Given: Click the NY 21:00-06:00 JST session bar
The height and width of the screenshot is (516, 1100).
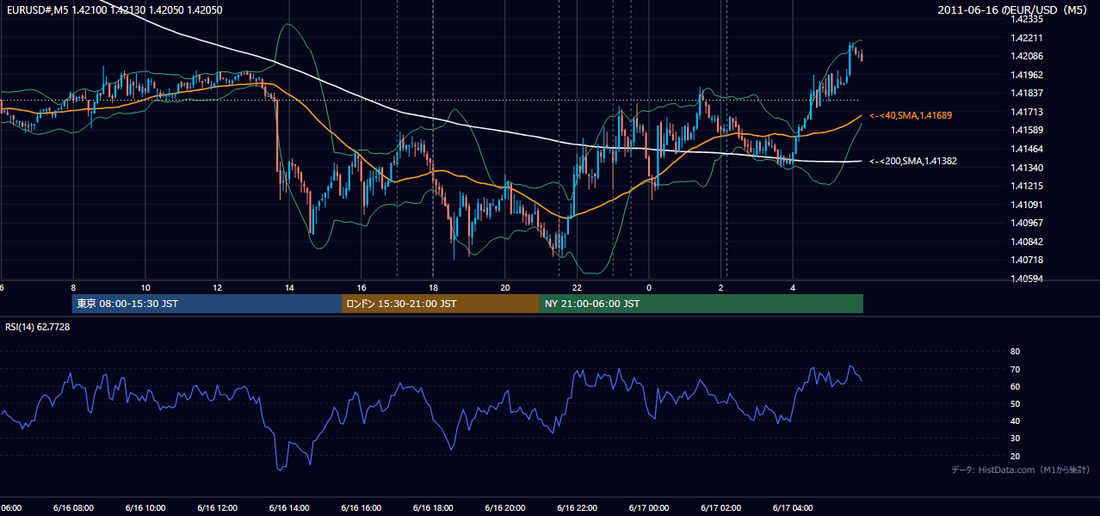Looking at the screenshot, I should pyautogui.click(x=701, y=304).
